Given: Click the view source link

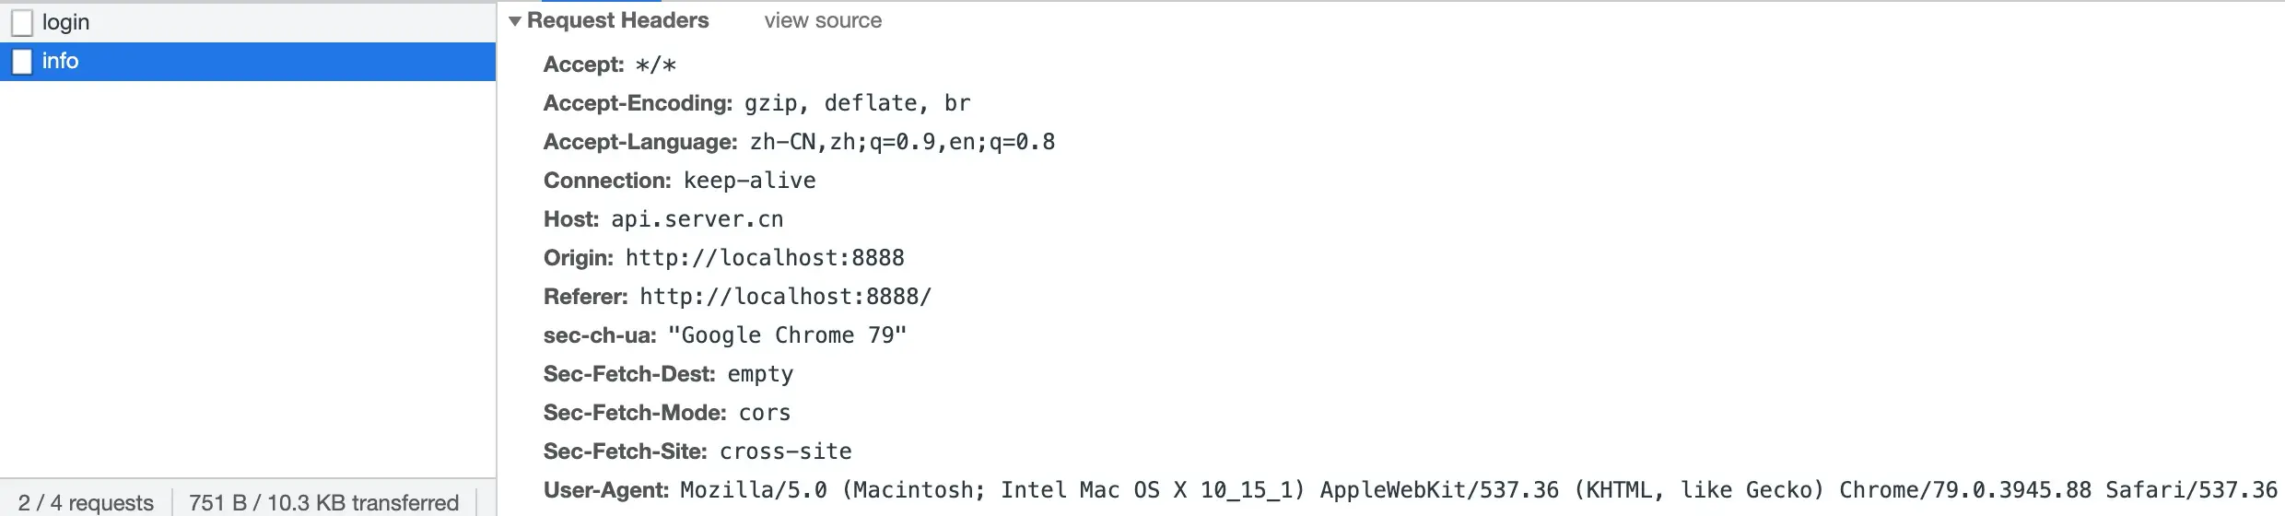Looking at the screenshot, I should click(x=822, y=21).
